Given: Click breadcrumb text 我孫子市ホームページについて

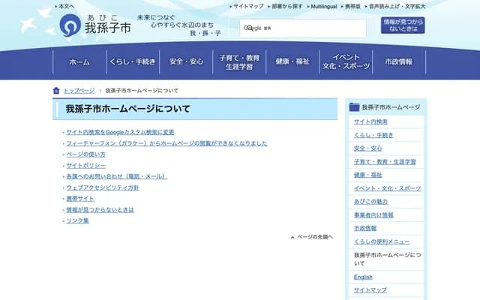Looking at the screenshot, I should click(x=142, y=91).
